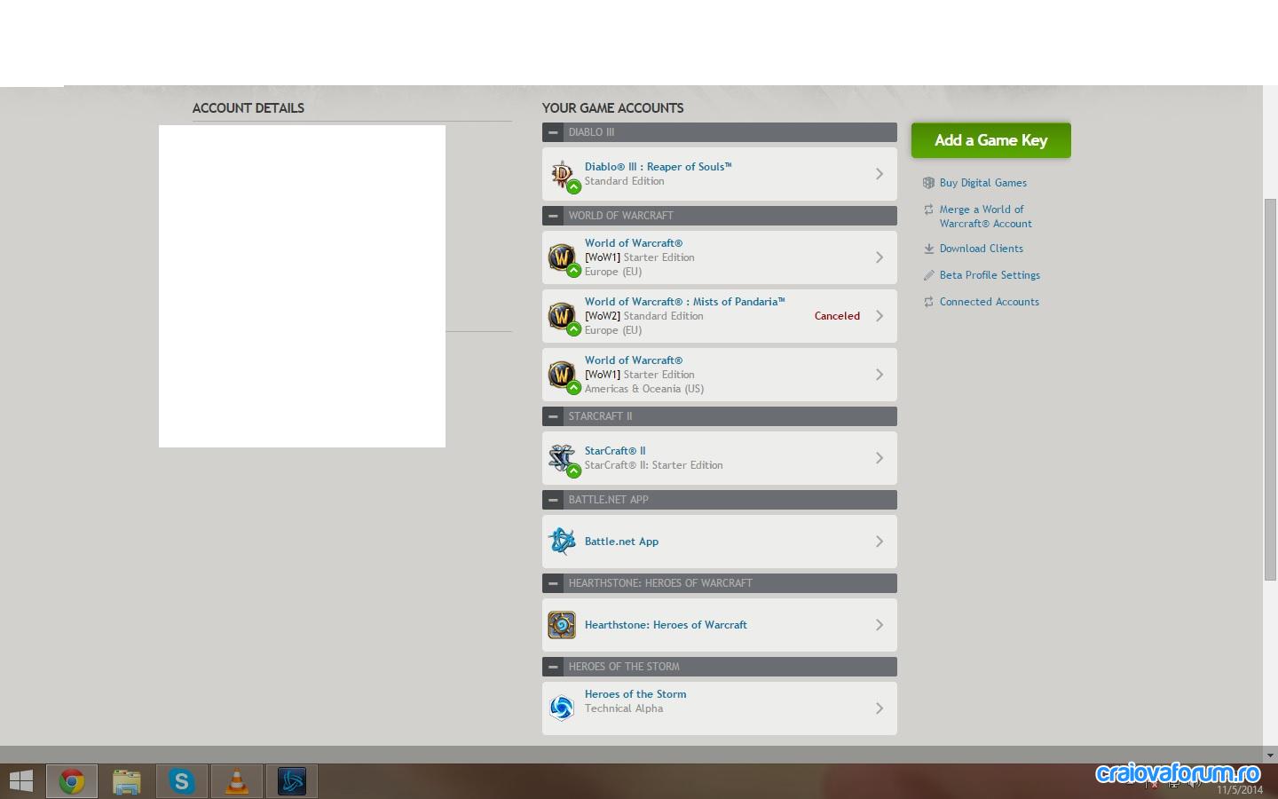Screen dimensions: 1278x799
Task: Click the Beta Profile Settings pencil icon
Action: pos(928,275)
